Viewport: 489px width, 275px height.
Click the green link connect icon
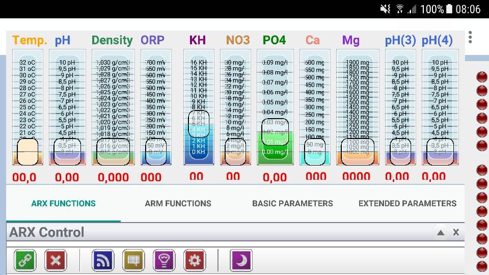tap(24, 260)
